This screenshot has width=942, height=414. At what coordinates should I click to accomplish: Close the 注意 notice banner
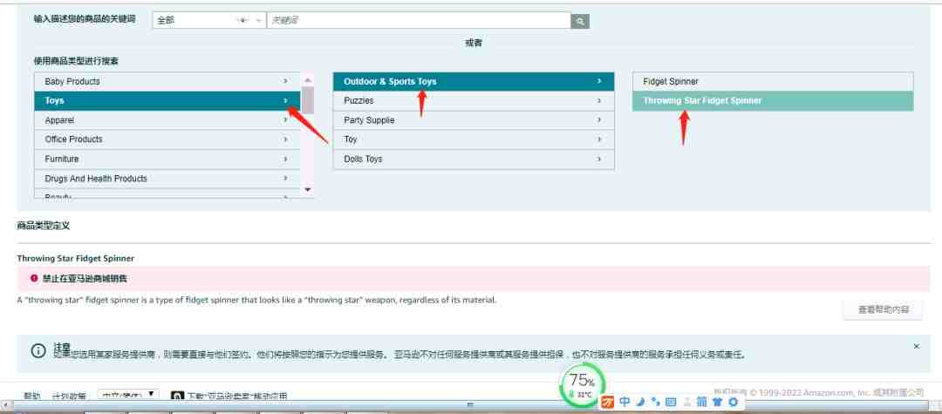[916, 346]
